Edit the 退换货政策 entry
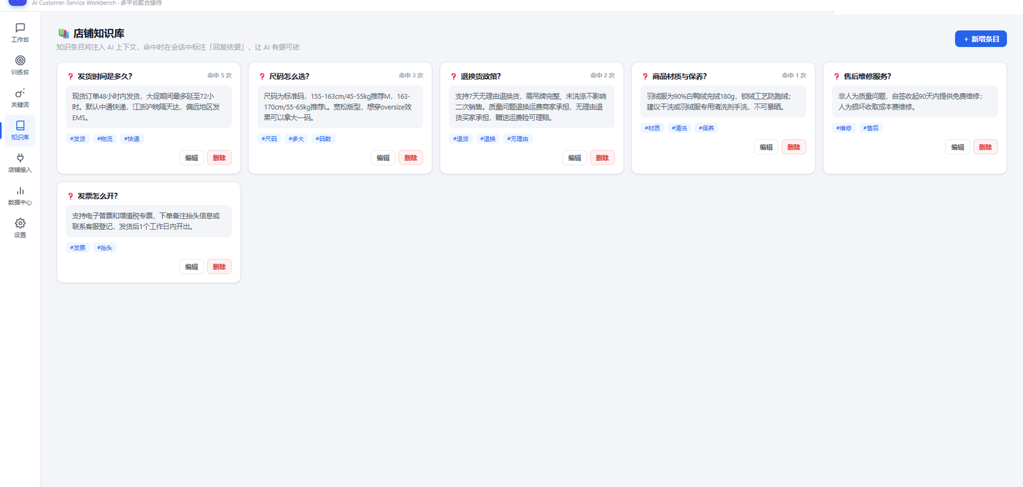 tap(574, 158)
